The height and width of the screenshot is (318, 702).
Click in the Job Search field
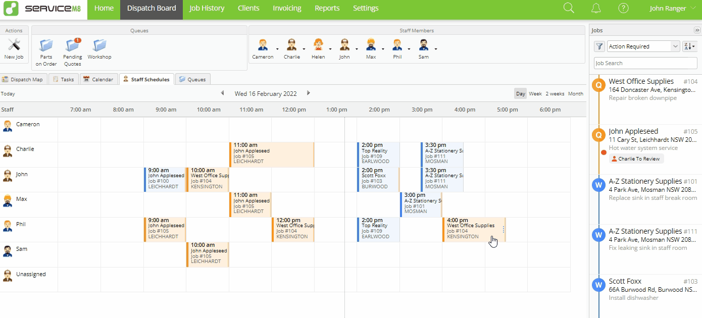[645, 63]
